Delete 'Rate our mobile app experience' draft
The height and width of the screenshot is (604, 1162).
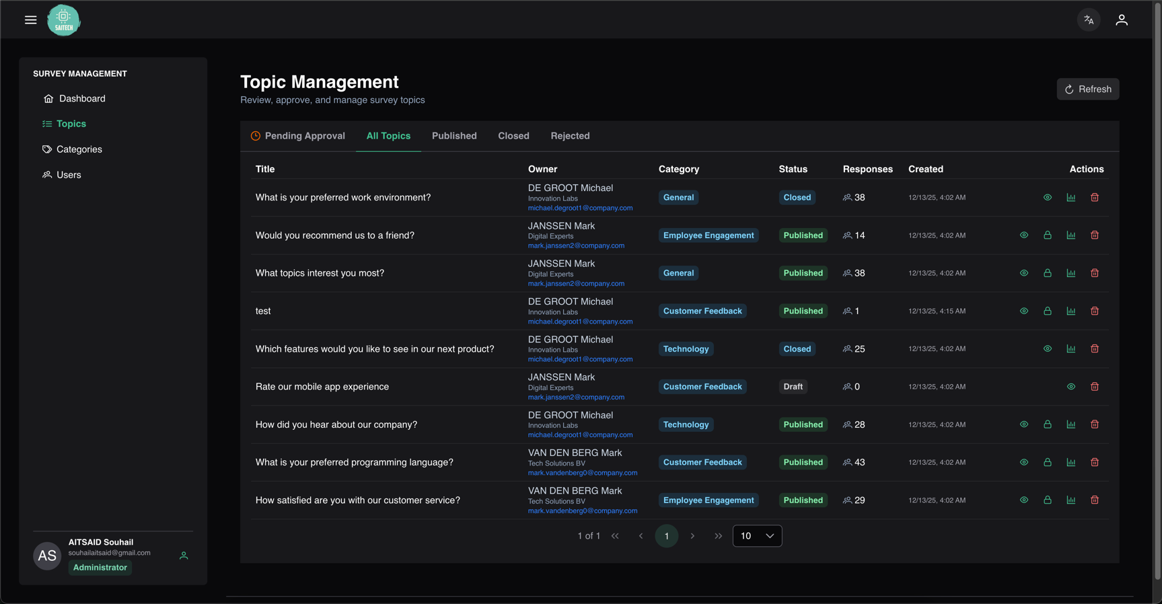(1095, 387)
